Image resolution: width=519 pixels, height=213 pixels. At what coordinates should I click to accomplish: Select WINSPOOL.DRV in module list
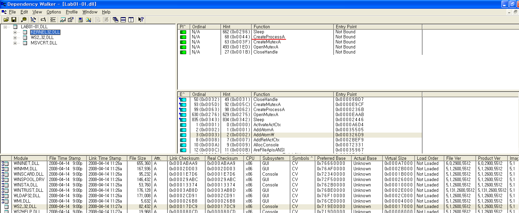(29, 180)
